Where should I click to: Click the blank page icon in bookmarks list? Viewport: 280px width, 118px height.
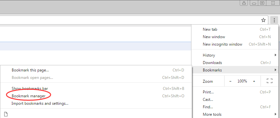[6, 114]
